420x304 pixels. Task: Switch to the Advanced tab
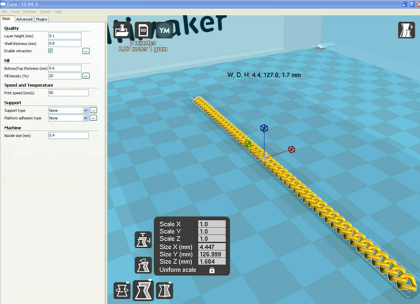coord(24,19)
